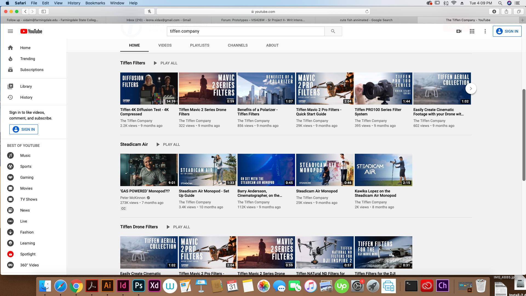The height and width of the screenshot is (296, 526).
Task: Open Safari Bookmarks menu
Action: (x=95, y=3)
